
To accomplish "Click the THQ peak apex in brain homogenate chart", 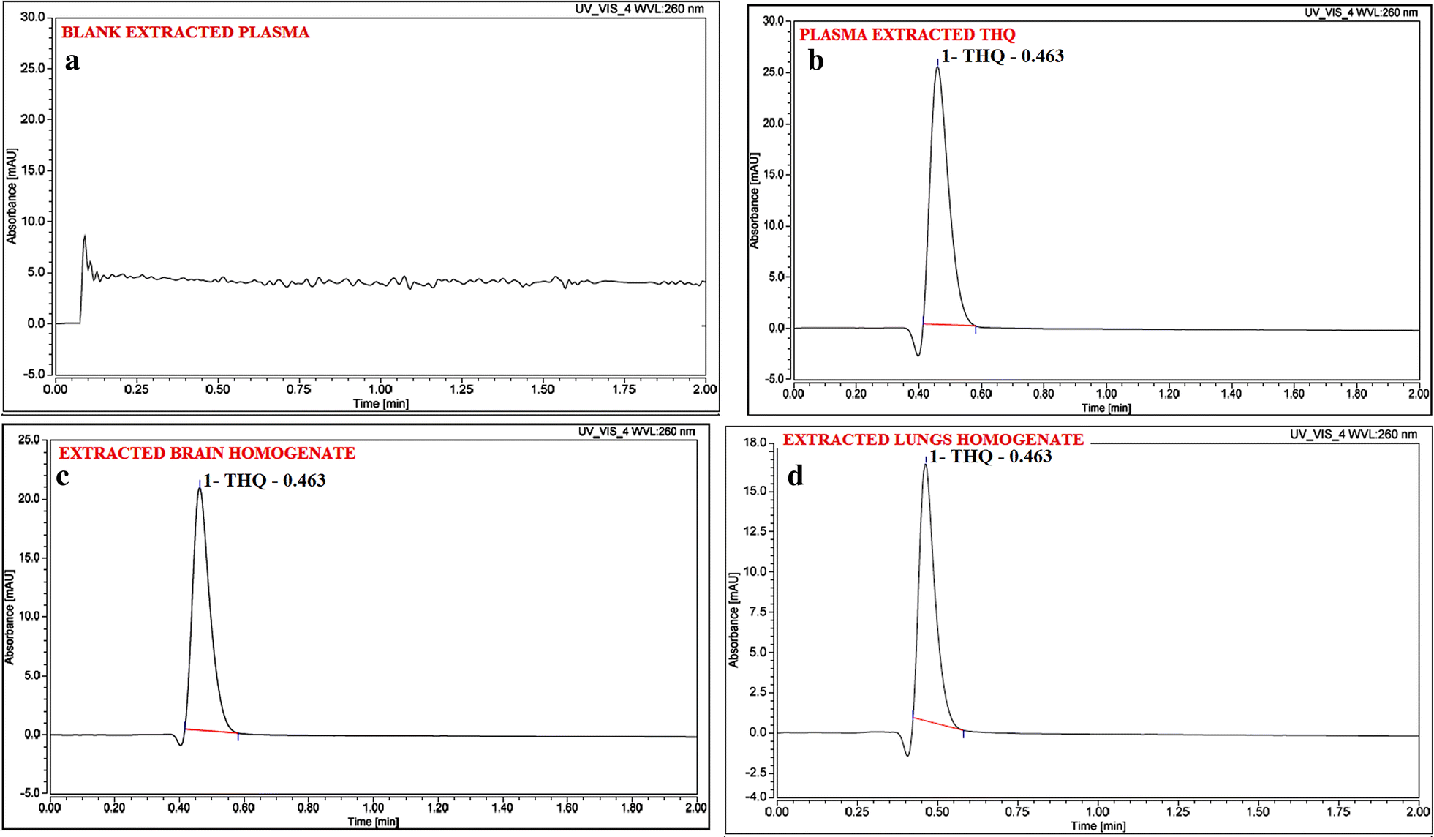I will click(x=200, y=488).
